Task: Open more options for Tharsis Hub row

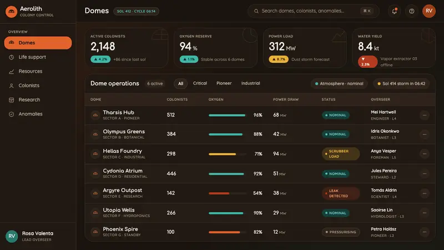Action: point(425,115)
